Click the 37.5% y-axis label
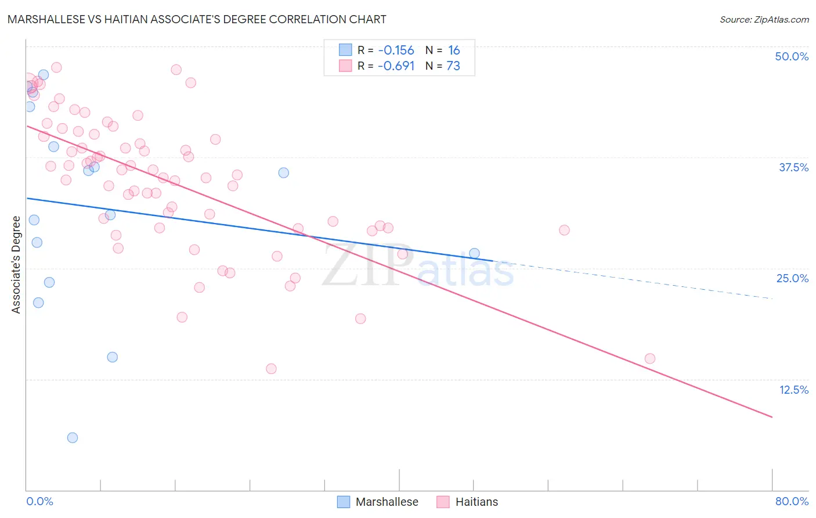The height and width of the screenshot is (518, 816). coord(793,167)
